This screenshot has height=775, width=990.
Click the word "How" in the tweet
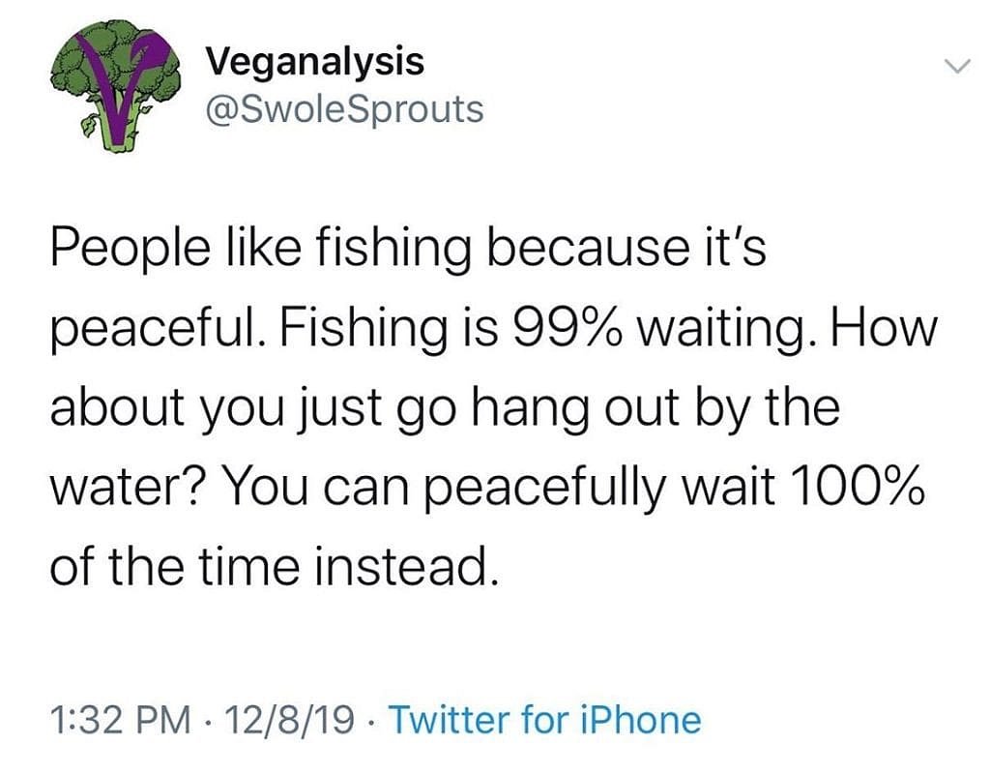[x=889, y=332]
